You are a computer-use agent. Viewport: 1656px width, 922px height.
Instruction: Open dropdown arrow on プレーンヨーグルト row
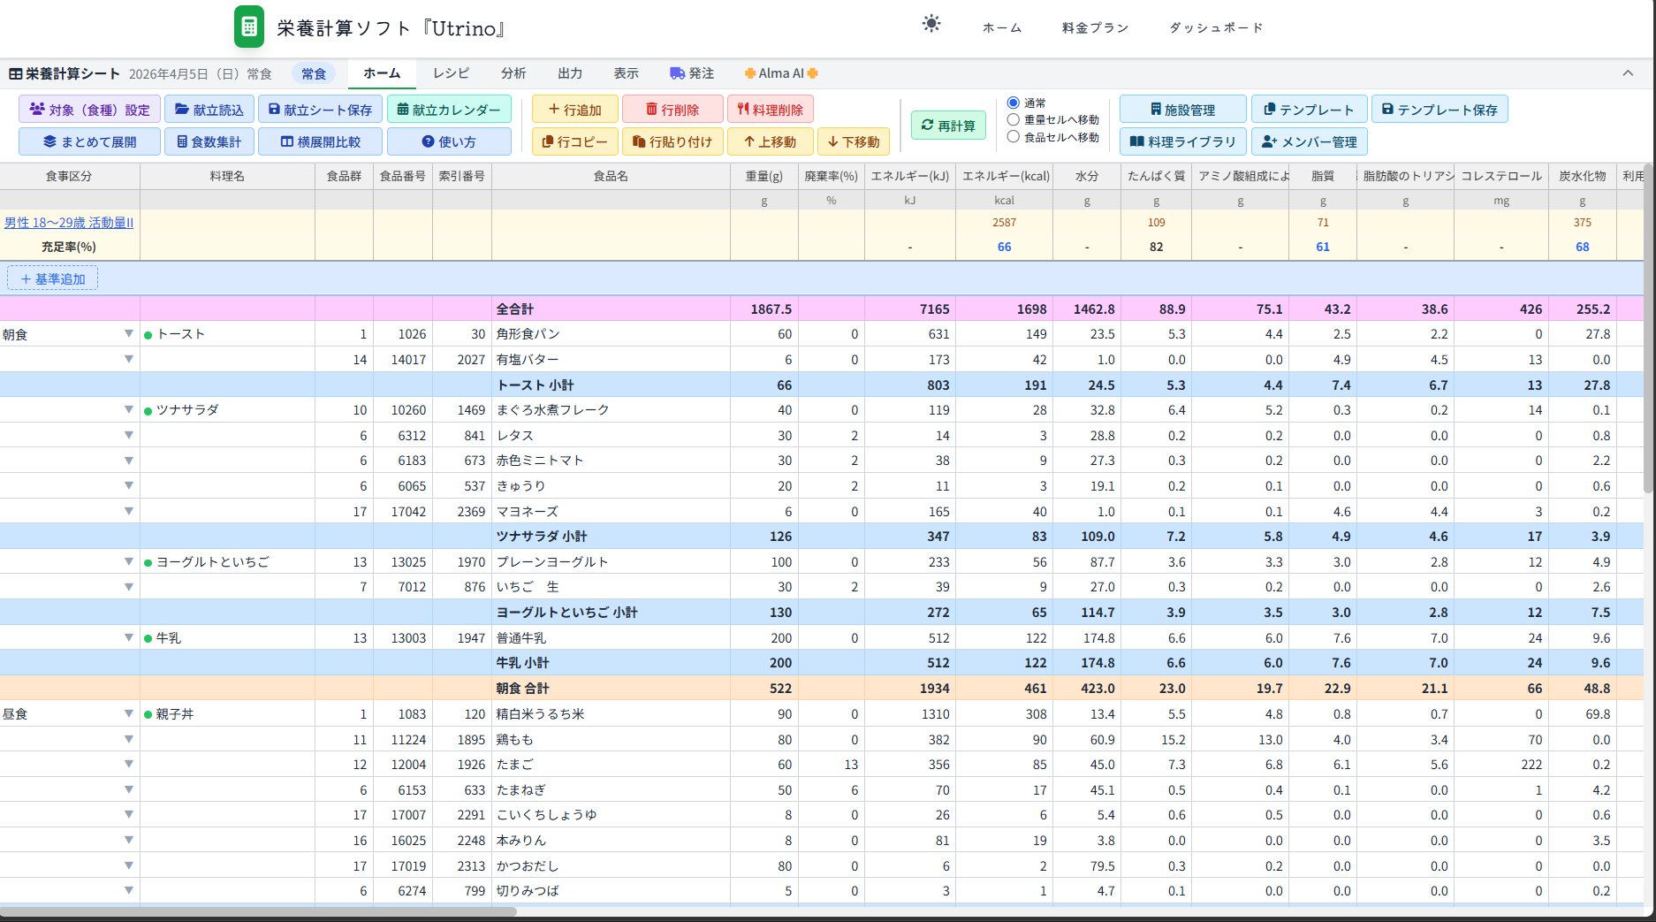(x=129, y=562)
